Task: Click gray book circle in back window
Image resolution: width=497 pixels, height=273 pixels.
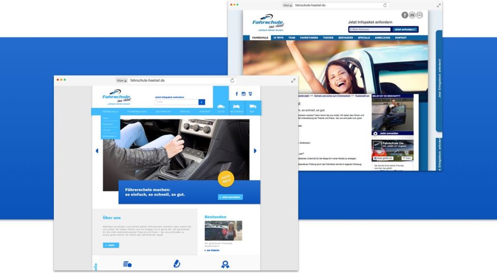Action: 419,15
